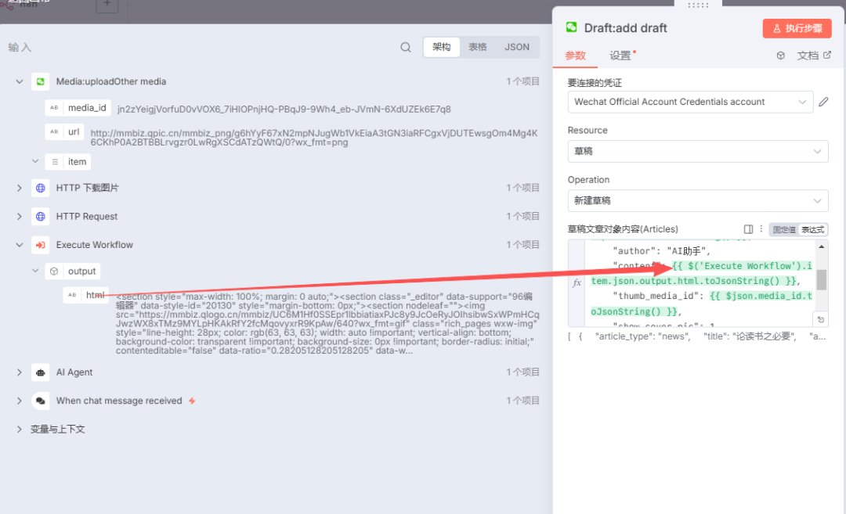Expand When chat message received node

[20, 401]
